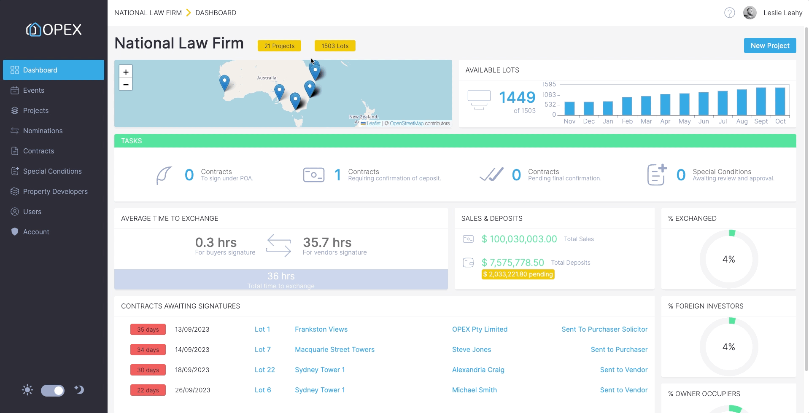Open Alexandria Craig link
809x413 pixels.
478,370
